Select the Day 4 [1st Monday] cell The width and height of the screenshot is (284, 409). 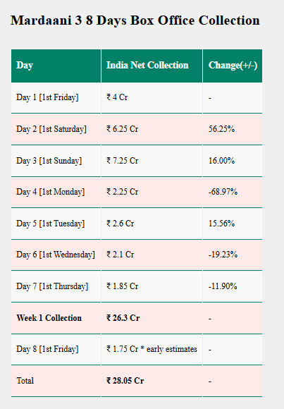tap(56, 192)
